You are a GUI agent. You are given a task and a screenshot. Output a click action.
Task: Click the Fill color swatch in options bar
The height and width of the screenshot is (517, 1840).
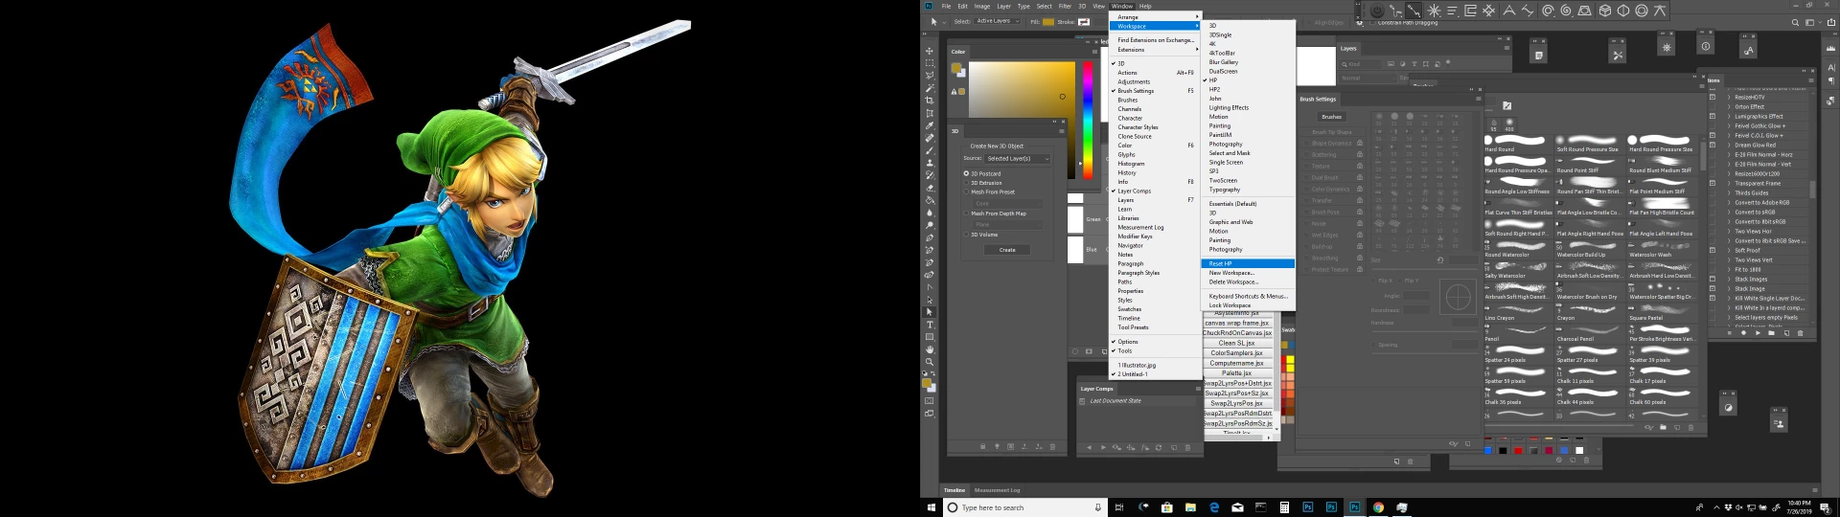[x=1048, y=21]
